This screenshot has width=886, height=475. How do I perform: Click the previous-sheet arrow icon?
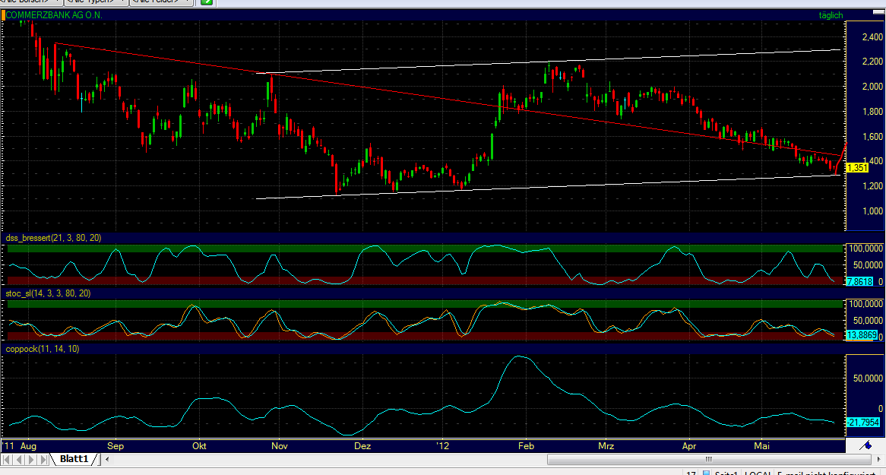coord(18,459)
